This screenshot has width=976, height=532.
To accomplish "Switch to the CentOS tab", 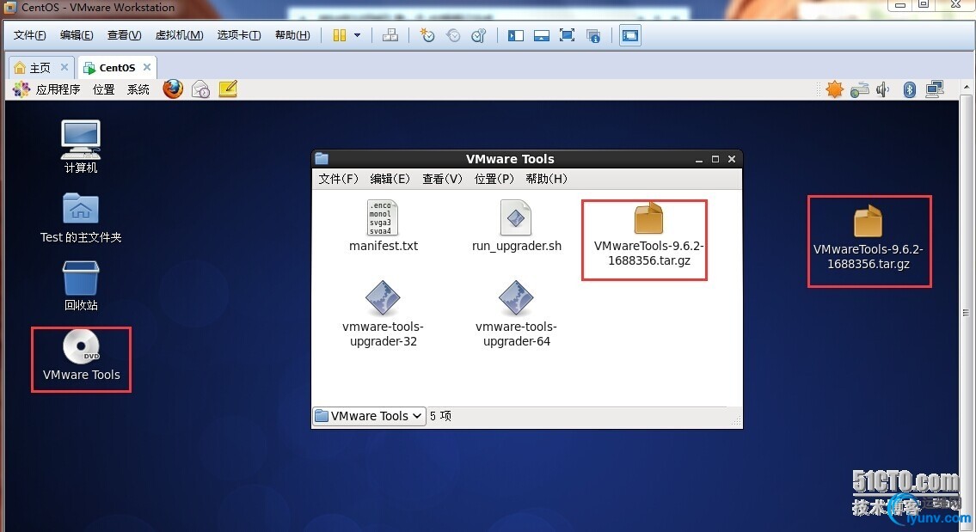I will coord(117,68).
